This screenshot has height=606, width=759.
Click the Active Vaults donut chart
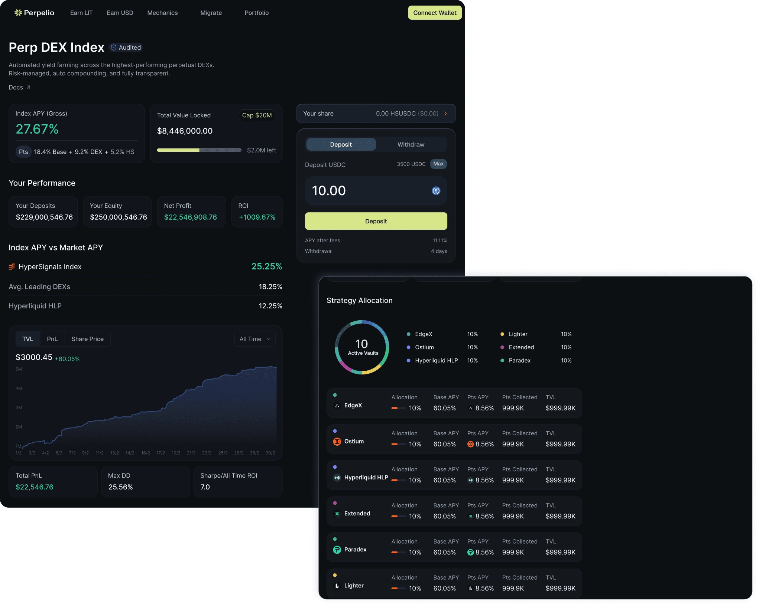coord(362,347)
